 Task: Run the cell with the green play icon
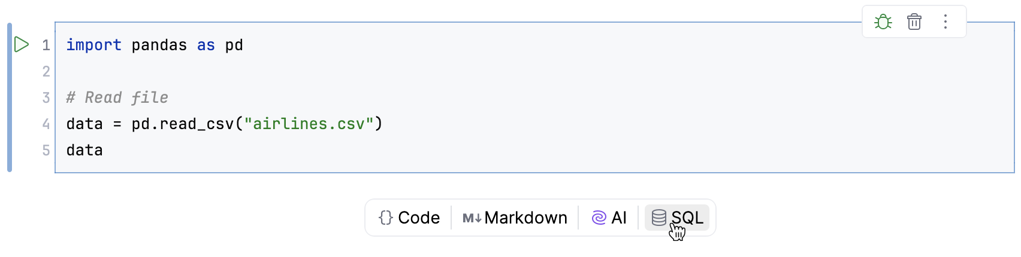[x=22, y=45]
